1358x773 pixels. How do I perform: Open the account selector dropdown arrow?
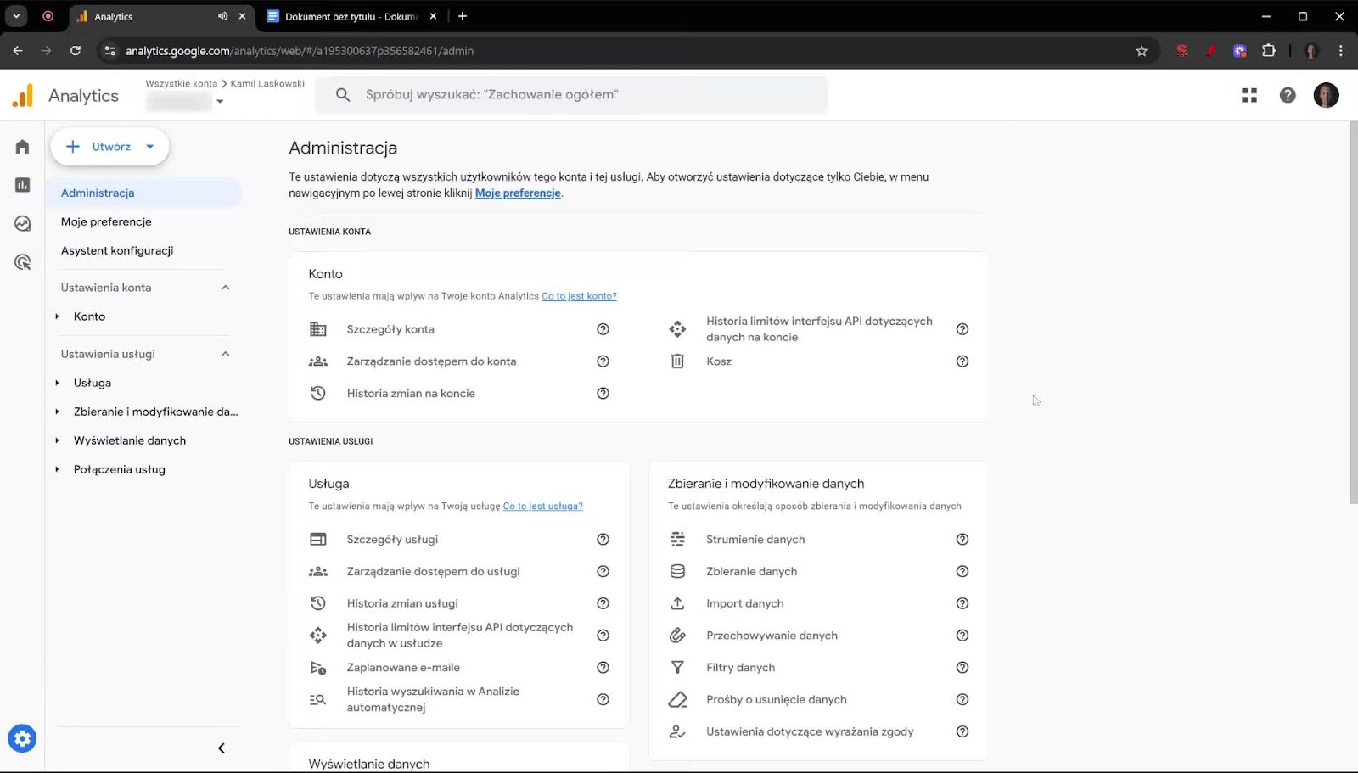[220, 102]
